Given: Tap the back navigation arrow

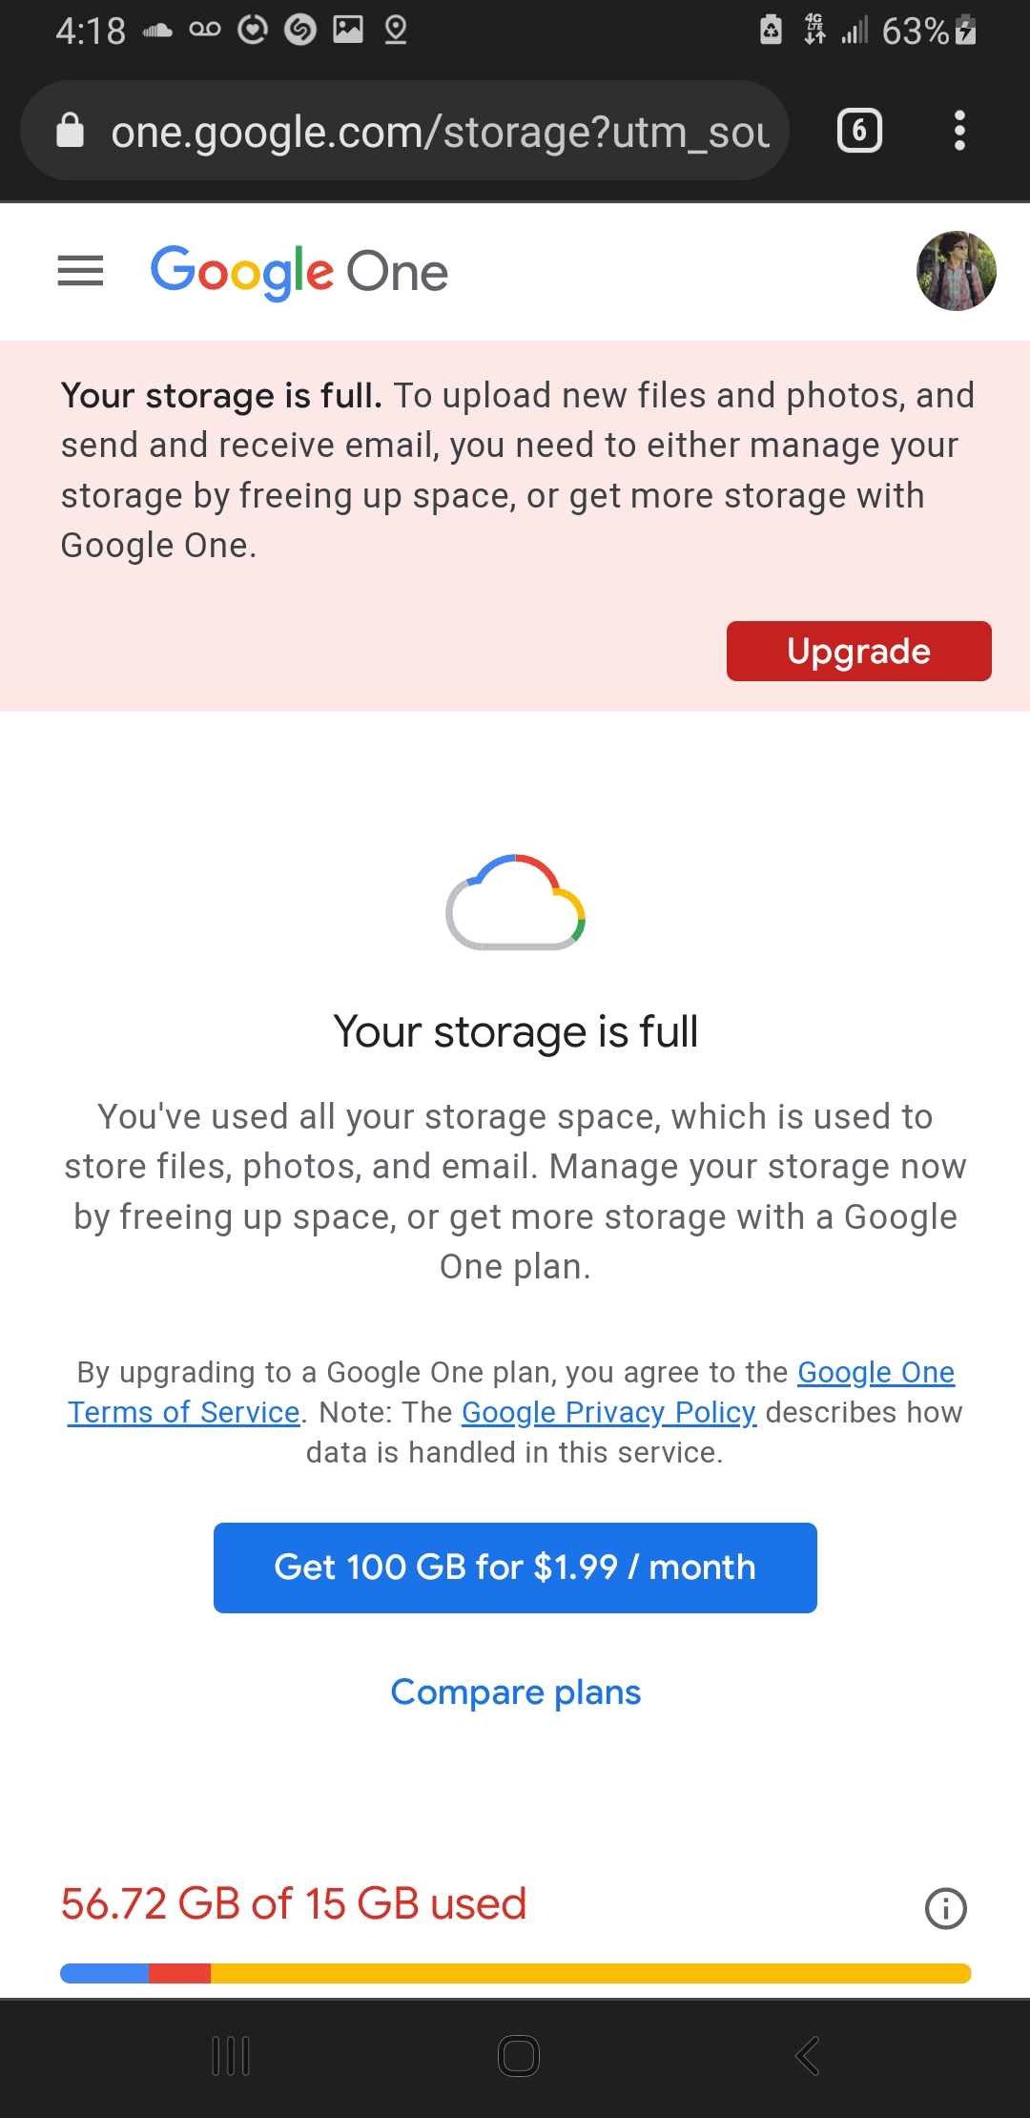Looking at the screenshot, I should tap(806, 2057).
